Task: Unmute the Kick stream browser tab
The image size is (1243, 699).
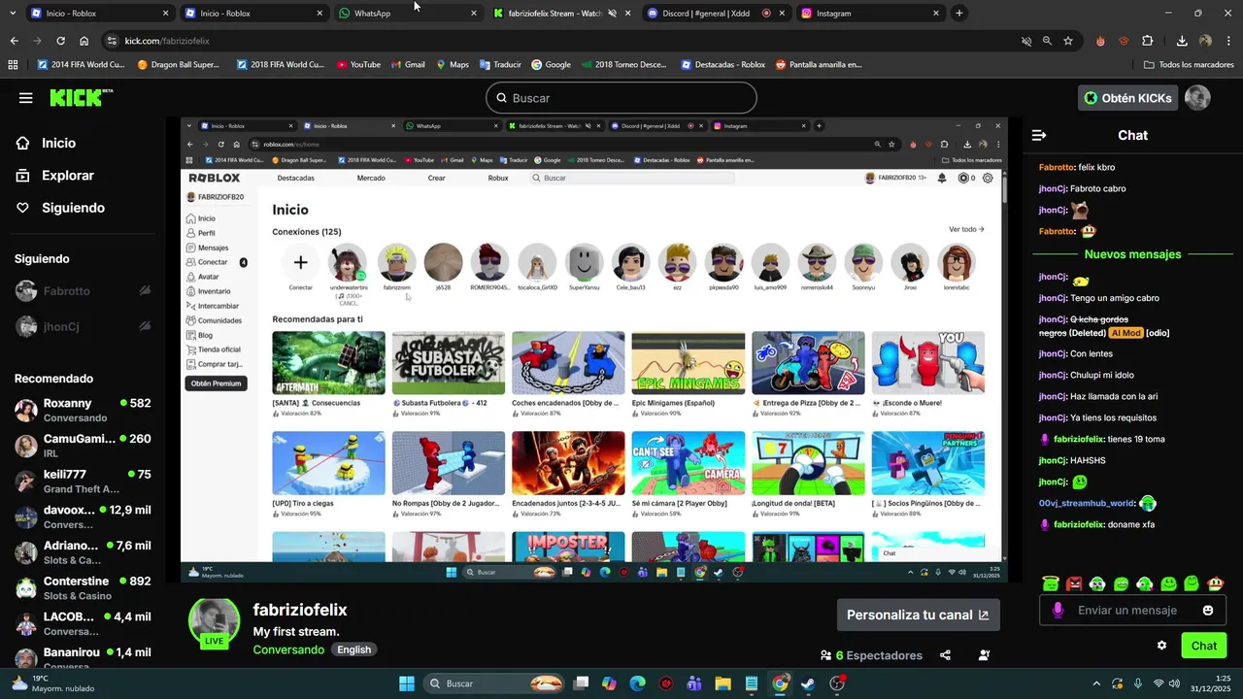Action: coord(612,14)
